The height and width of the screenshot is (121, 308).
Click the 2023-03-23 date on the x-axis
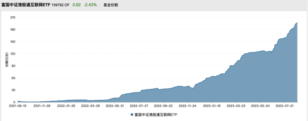pyautogui.click(x=236, y=106)
